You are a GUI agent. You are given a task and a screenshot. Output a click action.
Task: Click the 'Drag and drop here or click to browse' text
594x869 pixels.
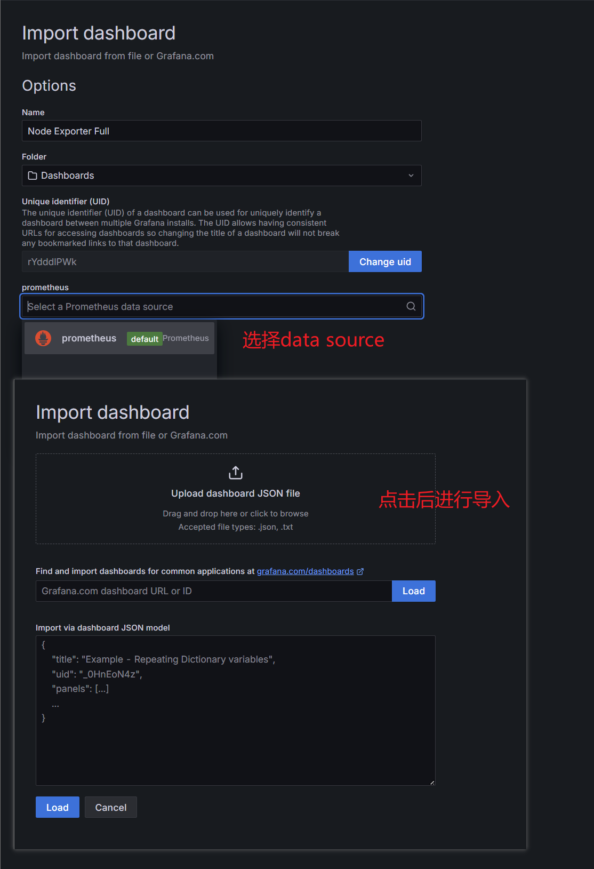236,514
